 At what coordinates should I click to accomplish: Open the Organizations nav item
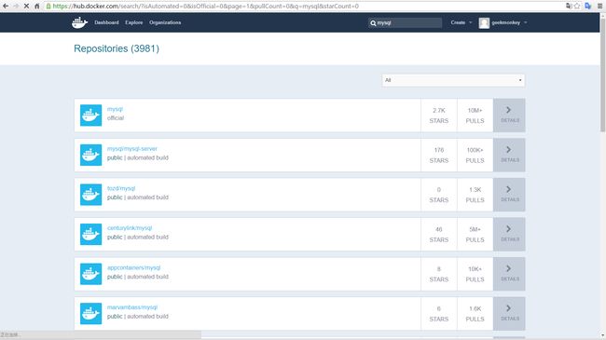coord(165,22)
